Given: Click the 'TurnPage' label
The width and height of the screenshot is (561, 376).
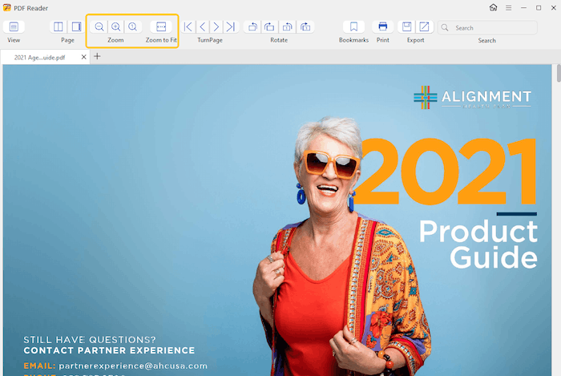Looking at the screenshot, I should pos(210,40).
